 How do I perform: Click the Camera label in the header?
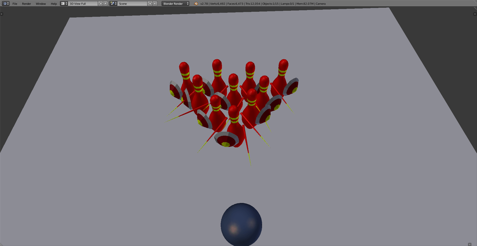(x=321, y=4)
